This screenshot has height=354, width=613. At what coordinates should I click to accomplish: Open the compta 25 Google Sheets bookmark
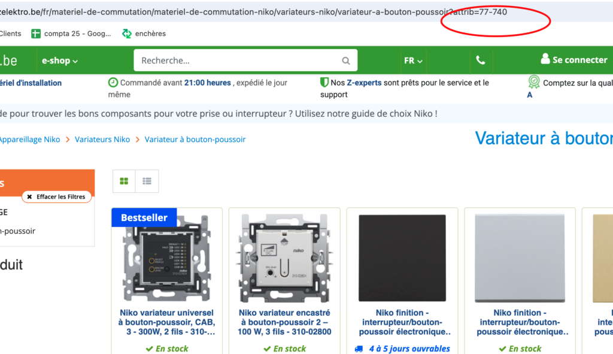tap(71, 34)
